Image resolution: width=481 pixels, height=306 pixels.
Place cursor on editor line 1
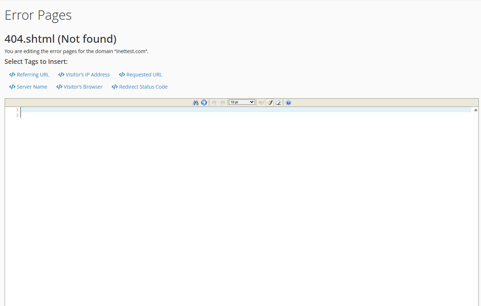pyautogui.click(x=246, y=110)
